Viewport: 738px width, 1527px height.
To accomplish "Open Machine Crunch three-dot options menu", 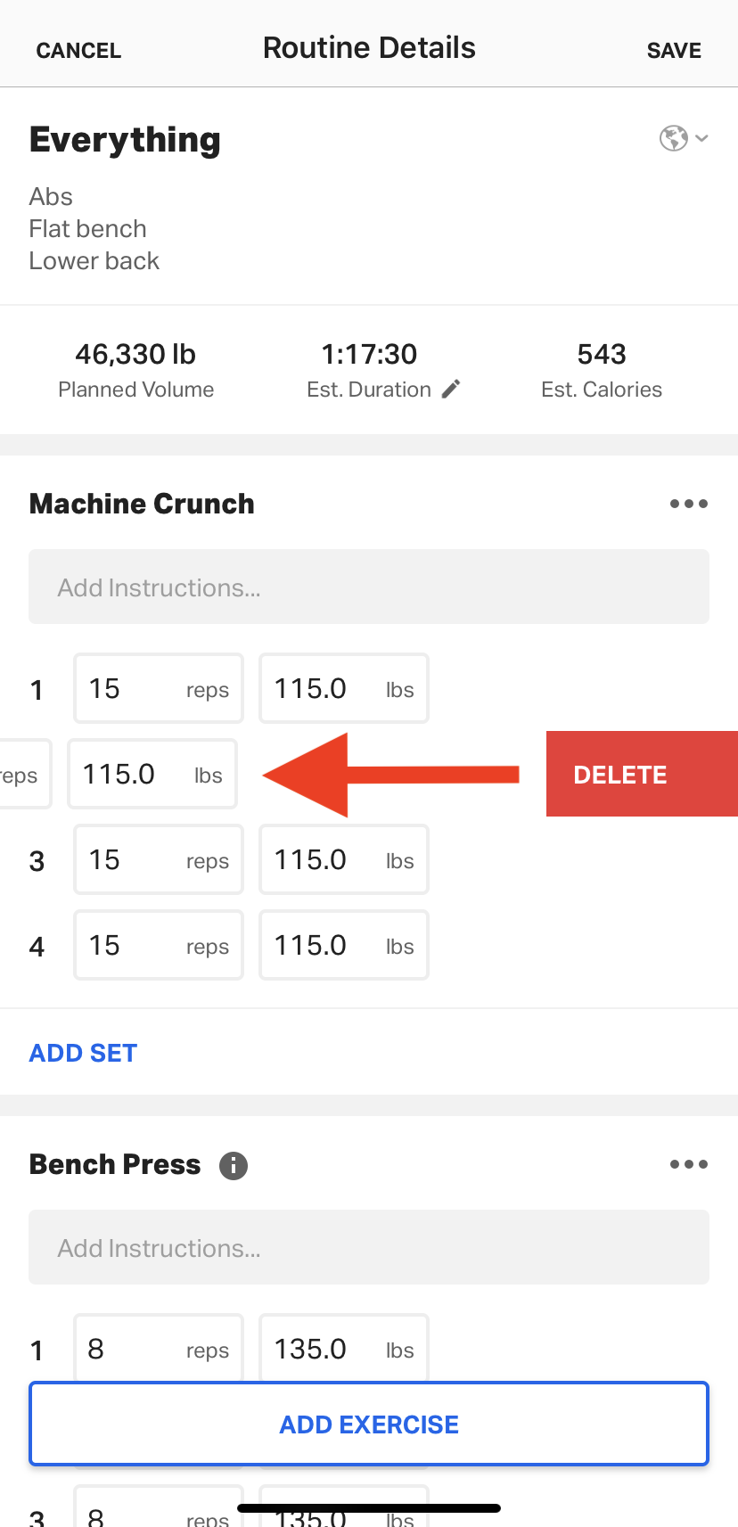I will pyautogui.click(x=689, y=504).
